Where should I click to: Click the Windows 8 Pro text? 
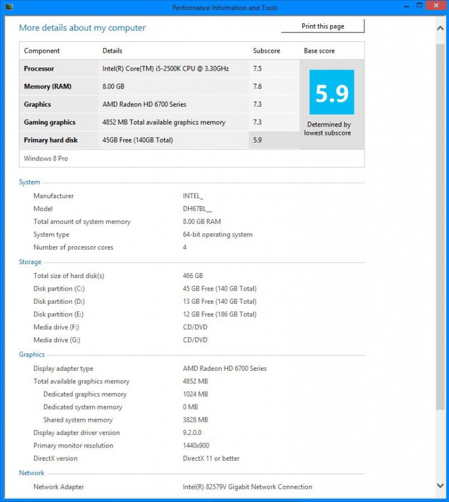(x=45, y=159)
